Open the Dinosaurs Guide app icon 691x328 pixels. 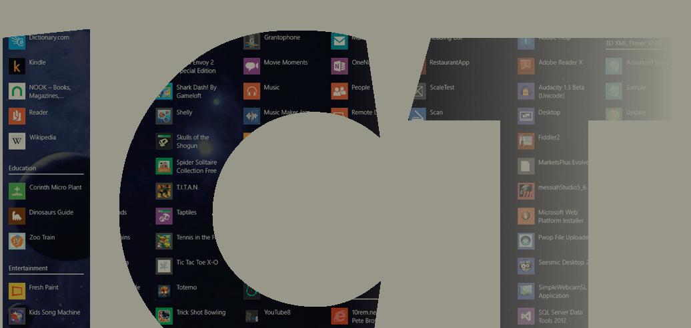click(17, 216)
